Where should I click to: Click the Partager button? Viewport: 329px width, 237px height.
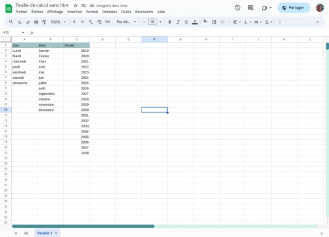(x=294, y=8)
